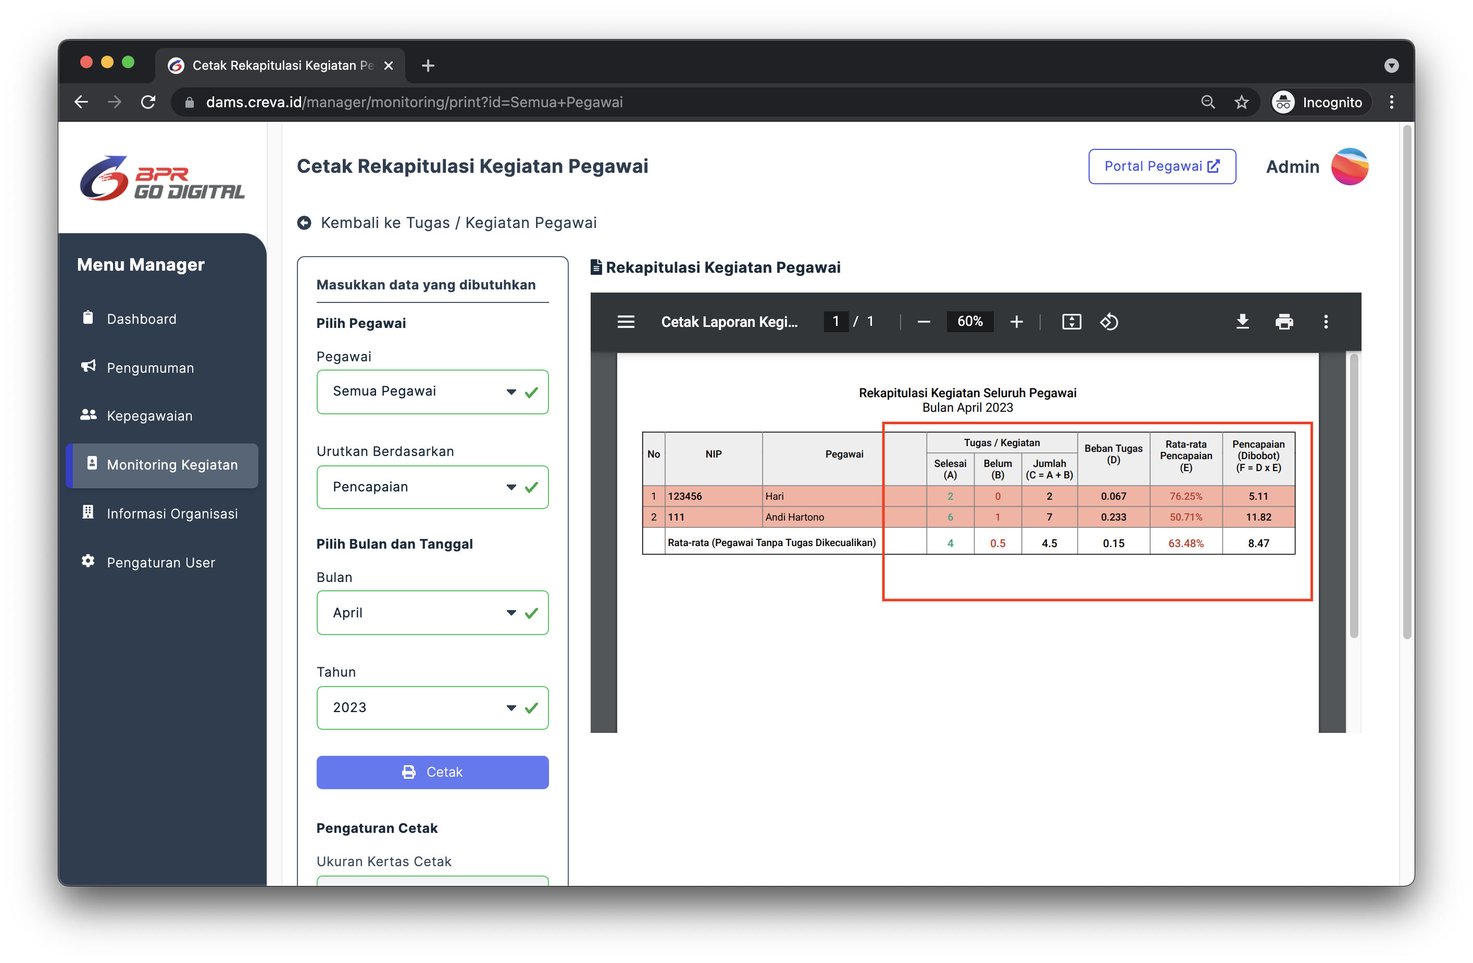Click the 76.25% pencapaian value
The height and width of the screenshot is (963, 1473).
point(1185,496)
